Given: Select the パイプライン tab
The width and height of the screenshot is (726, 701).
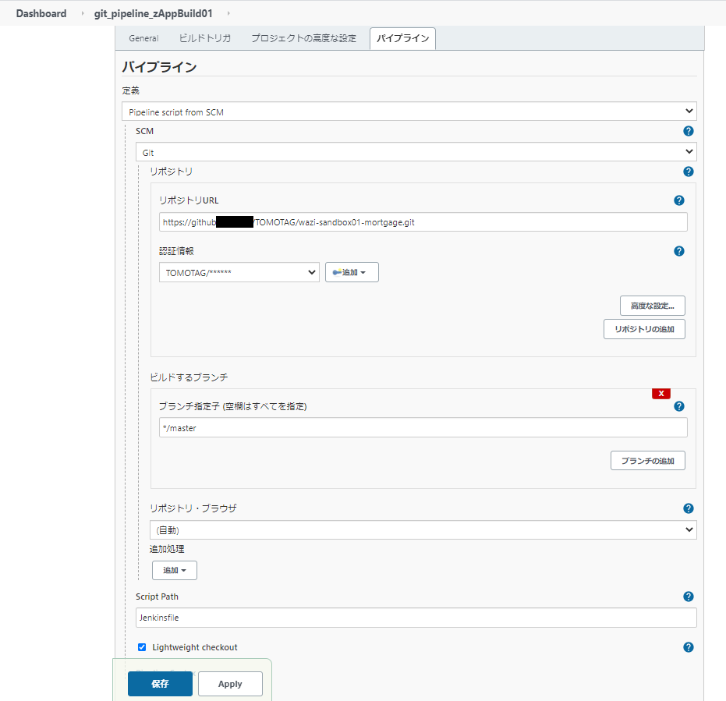Looking at the screenshot, I should point(402,38).
